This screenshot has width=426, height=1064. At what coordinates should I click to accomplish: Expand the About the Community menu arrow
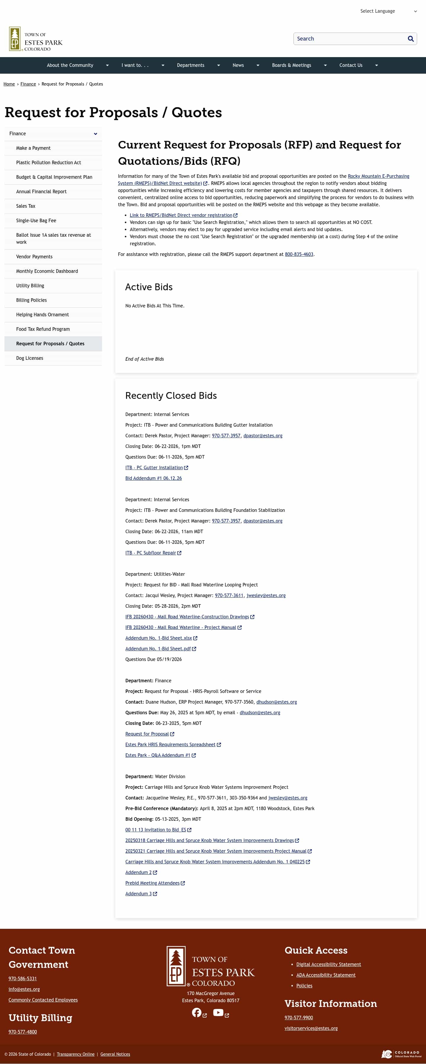point(107,65)
